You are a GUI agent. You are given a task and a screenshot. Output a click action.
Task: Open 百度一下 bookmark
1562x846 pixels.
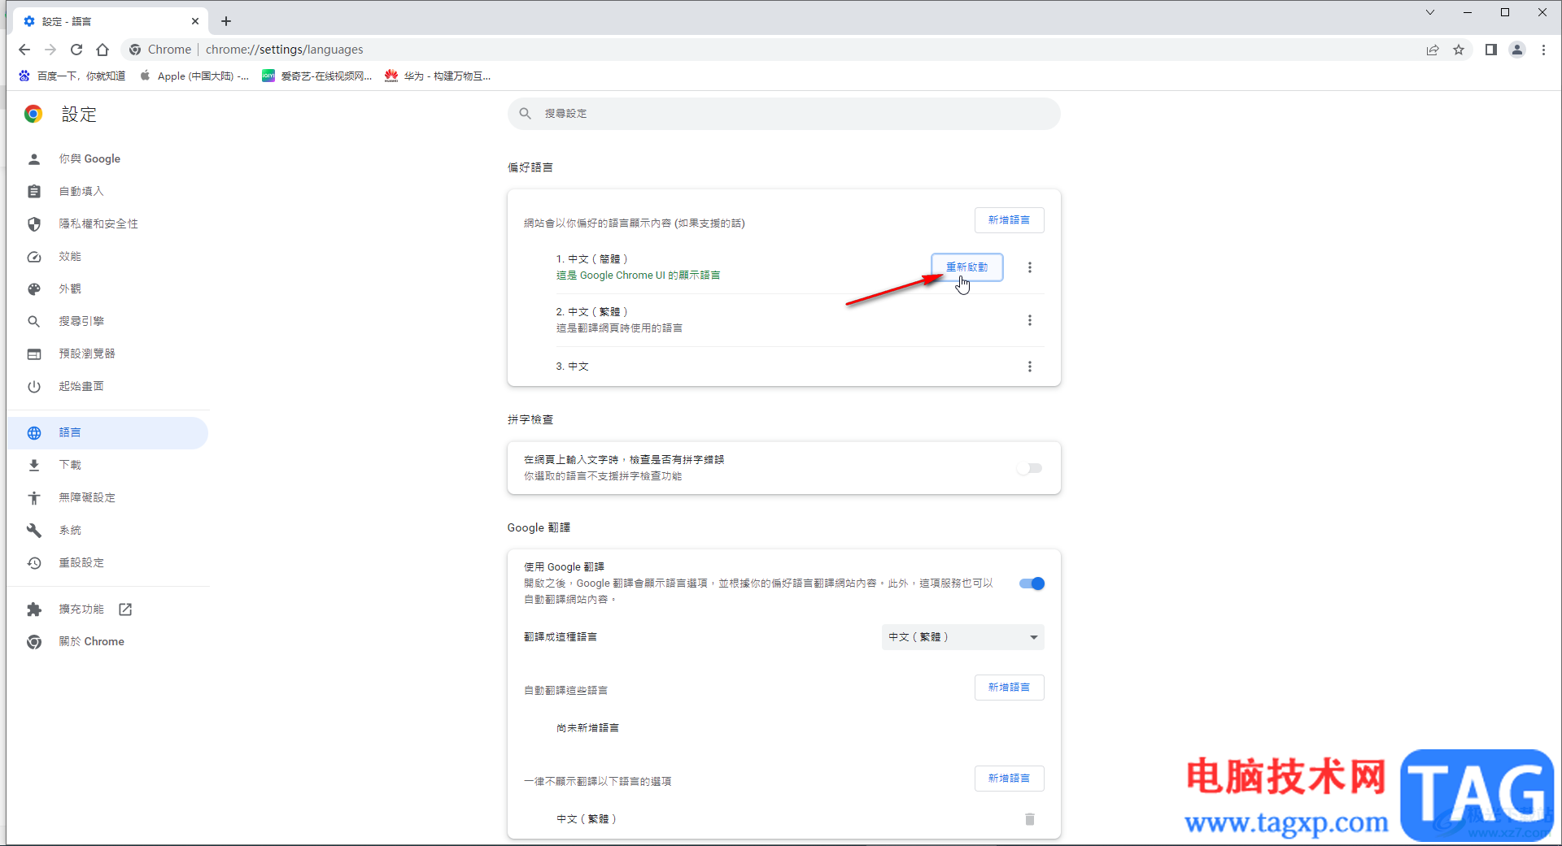(72, 76)
